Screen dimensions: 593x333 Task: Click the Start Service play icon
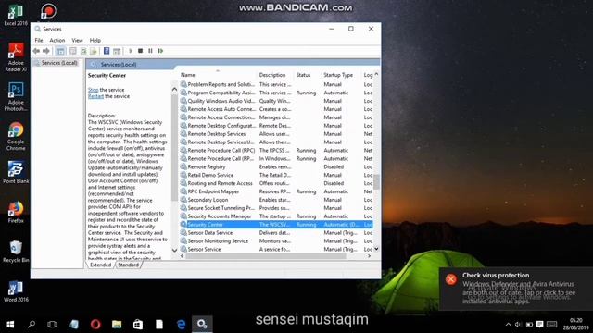pos(131,51)
